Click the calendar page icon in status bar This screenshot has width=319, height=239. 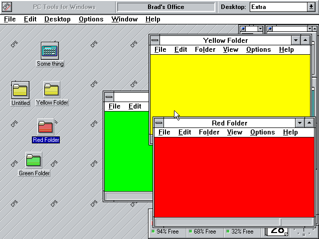coord(277,231)
